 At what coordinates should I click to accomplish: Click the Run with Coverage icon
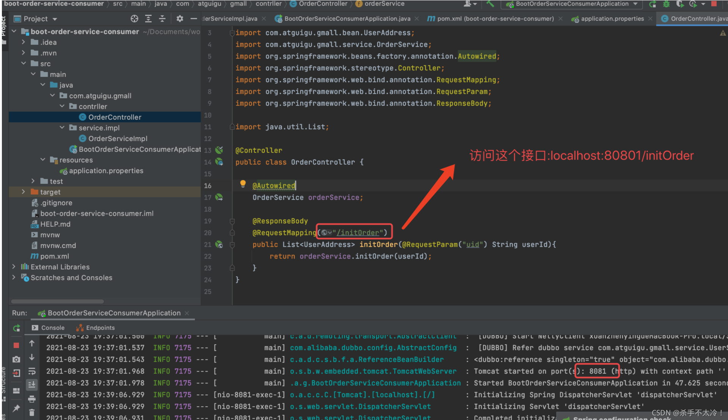click(680, 4)
